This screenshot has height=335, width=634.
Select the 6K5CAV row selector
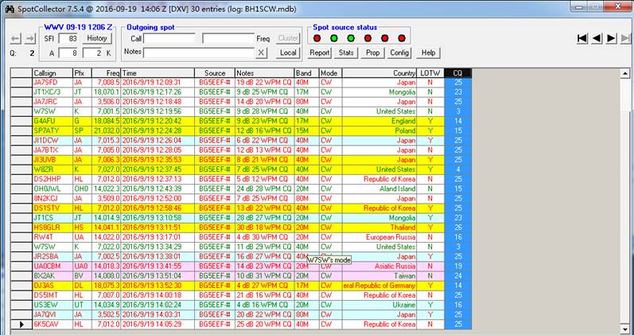tap(21, 324)
